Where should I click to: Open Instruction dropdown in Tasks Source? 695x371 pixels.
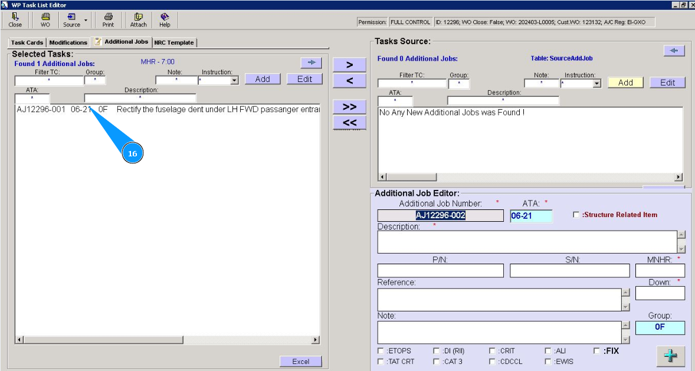[x=596, y=84]
